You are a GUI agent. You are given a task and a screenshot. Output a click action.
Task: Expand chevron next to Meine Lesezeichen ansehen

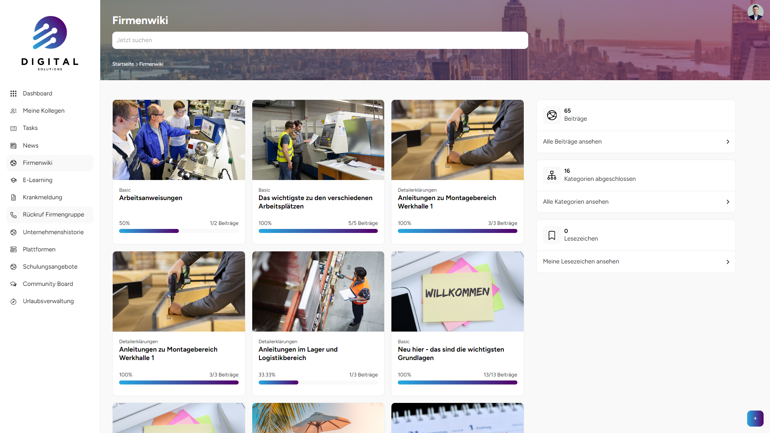tap(727, 262)
